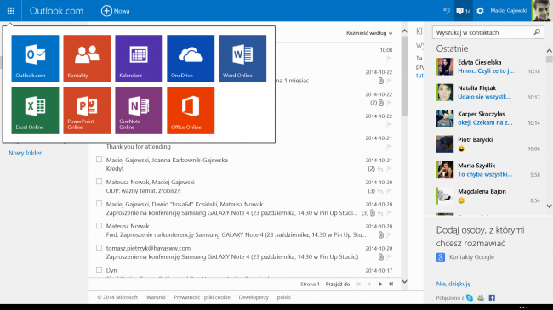Open Deweloperzy footer link

(254, 297)
